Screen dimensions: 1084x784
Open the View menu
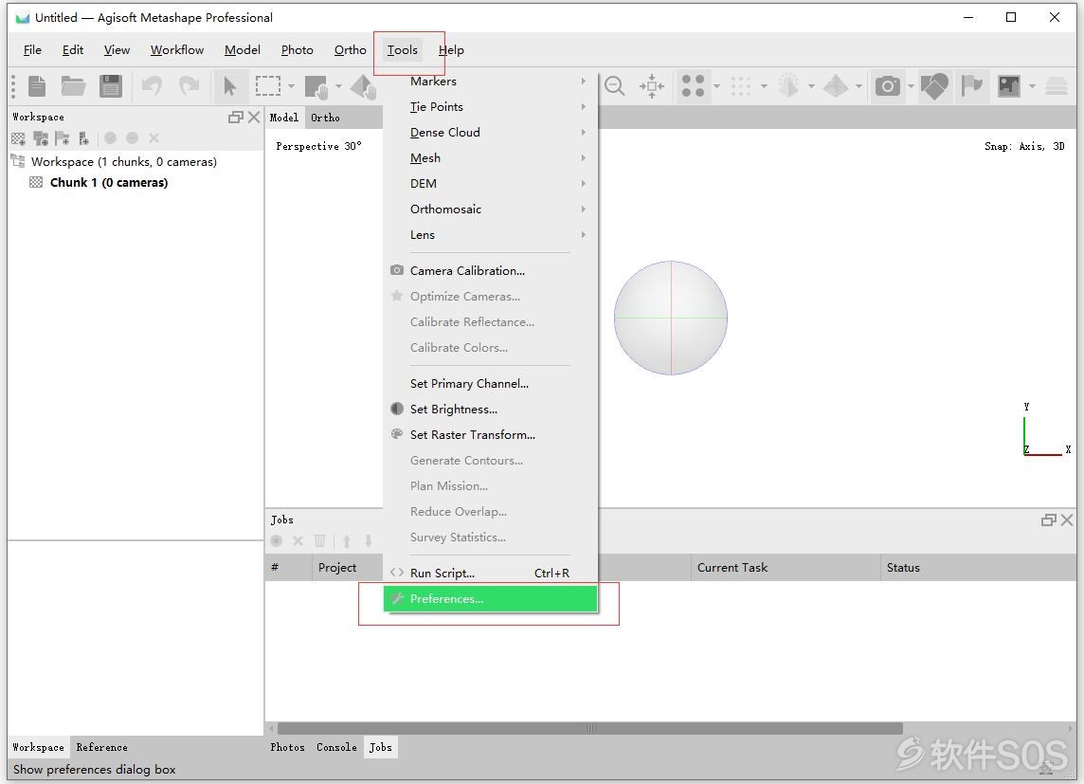(117, 50)
